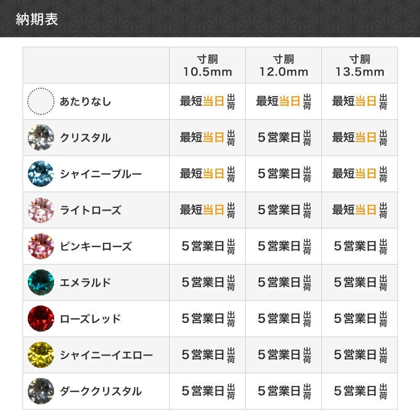Click the ダーククリスタル text label

click(101, 392)
